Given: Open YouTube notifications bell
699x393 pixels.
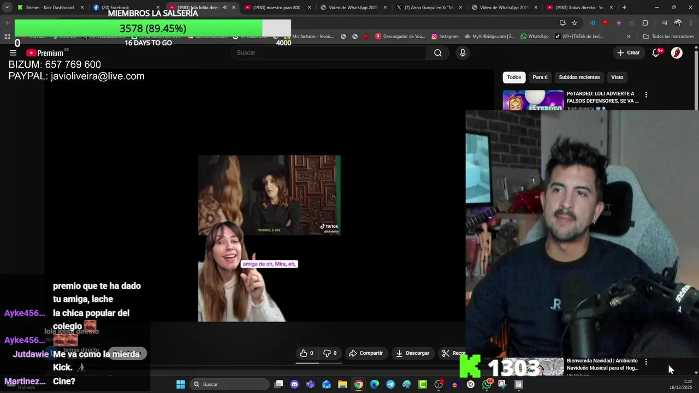Looking at the screenshot, I should pyautogui.click(x=656, y=53).
